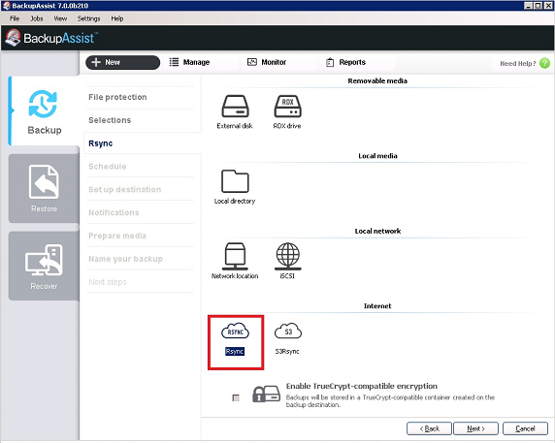Click the 'Internet' section heading
Viewport: 555px width, 443px height.
[x=377, y=306]
